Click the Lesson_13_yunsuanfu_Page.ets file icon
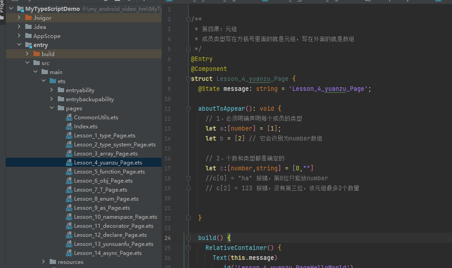452x268 pixels. pos(69,244)
